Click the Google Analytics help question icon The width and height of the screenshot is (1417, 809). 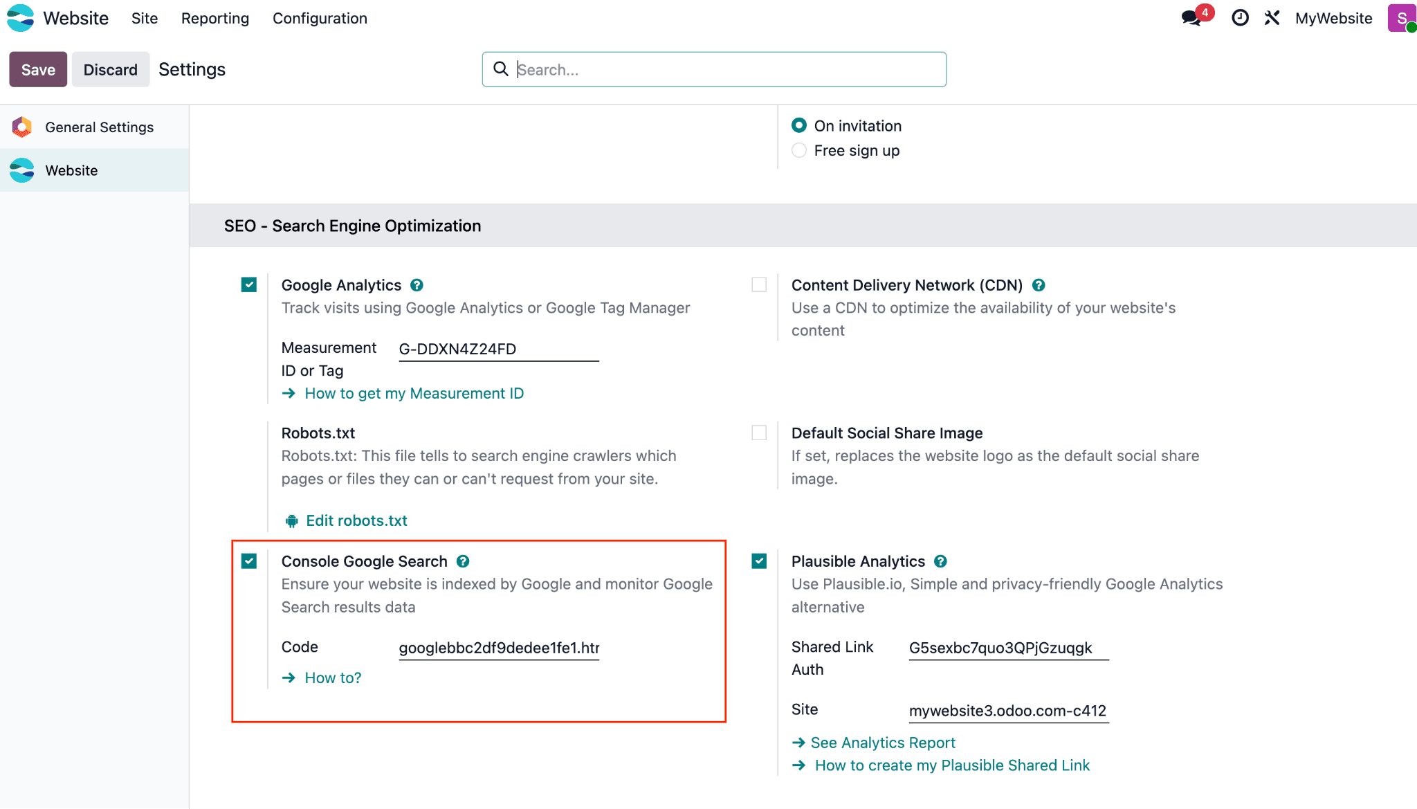pos(417,285)
